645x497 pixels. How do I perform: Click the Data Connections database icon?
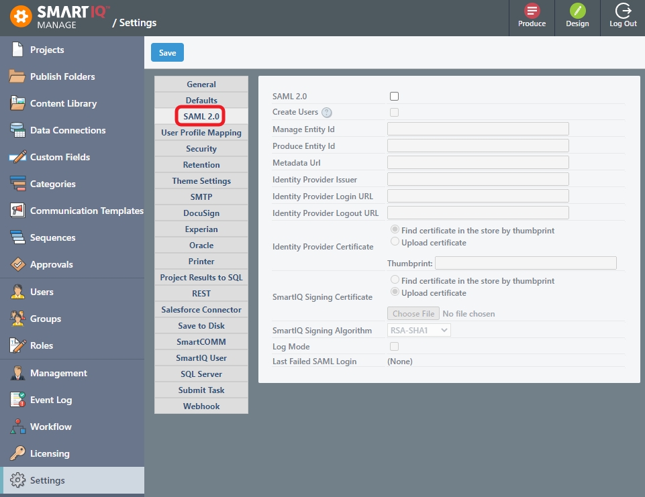click(17, 130)
